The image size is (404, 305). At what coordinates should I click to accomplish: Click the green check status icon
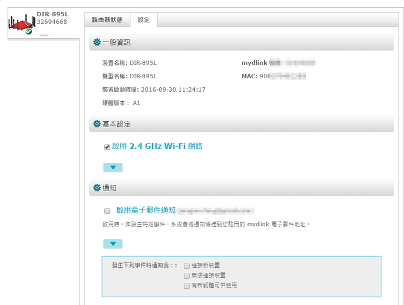(x=29, y=32)
